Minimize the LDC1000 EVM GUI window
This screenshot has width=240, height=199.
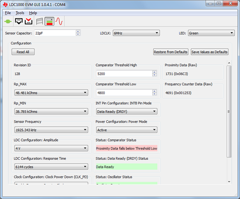click(210, 3)
